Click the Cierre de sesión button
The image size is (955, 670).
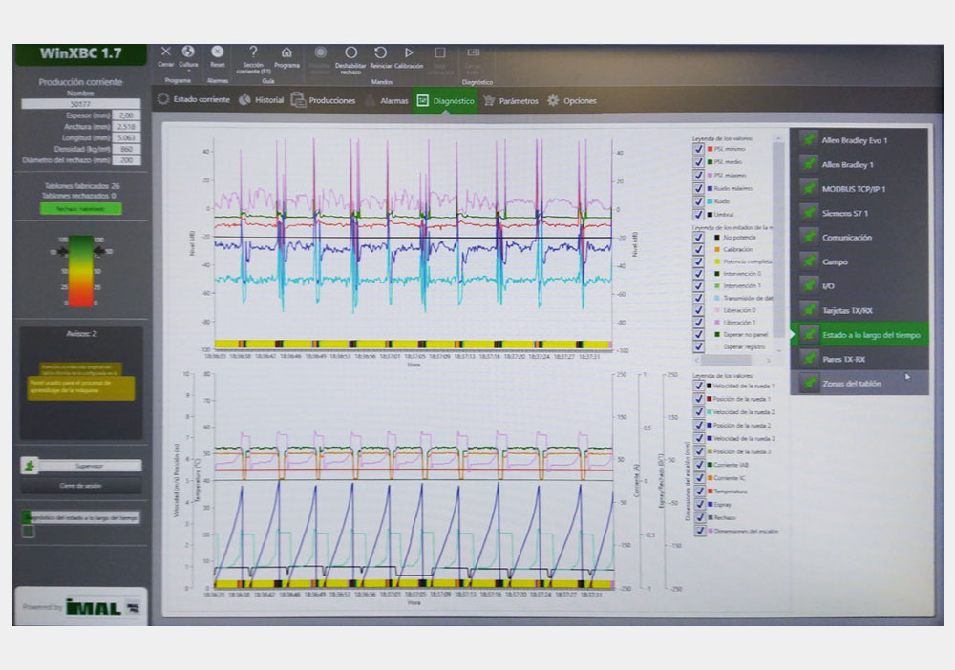click(80, 486)
